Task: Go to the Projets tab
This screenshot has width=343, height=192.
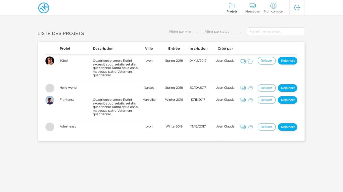Action: (232, 8)
